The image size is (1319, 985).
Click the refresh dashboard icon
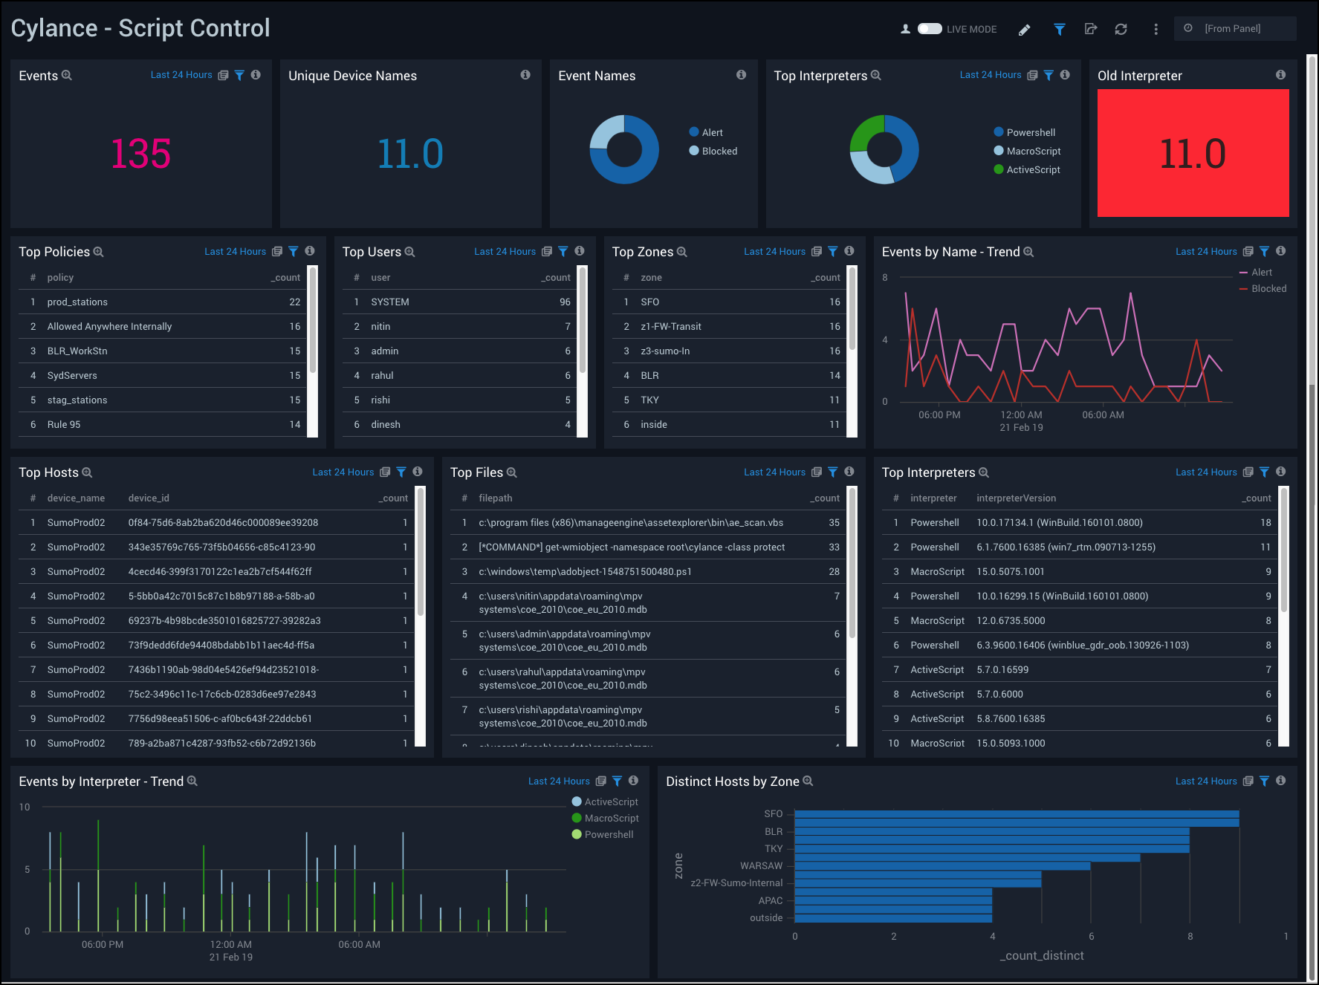point(1121,29)
